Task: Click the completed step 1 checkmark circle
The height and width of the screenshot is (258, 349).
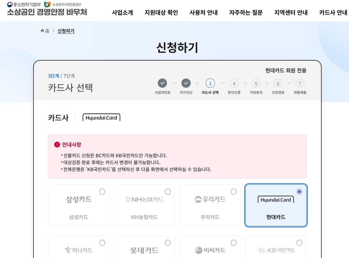Action: (x=162, y=83)
